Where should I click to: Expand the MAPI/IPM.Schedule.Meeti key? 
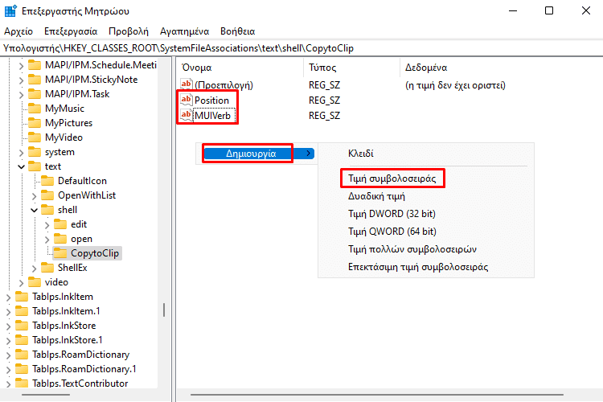21,66
